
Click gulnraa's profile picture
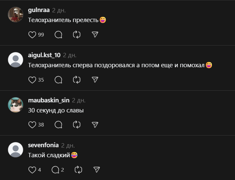click(x=15, y=15)
